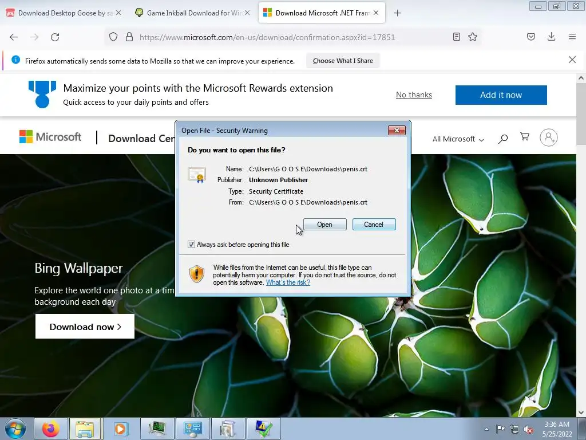Screen dimensions: 586x440
Task: Save page to Pocket icon
Action: click(x=531, y=37)
